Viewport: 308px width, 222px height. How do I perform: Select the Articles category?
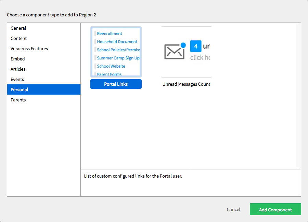pyautogui.click(x=18, y=69)
